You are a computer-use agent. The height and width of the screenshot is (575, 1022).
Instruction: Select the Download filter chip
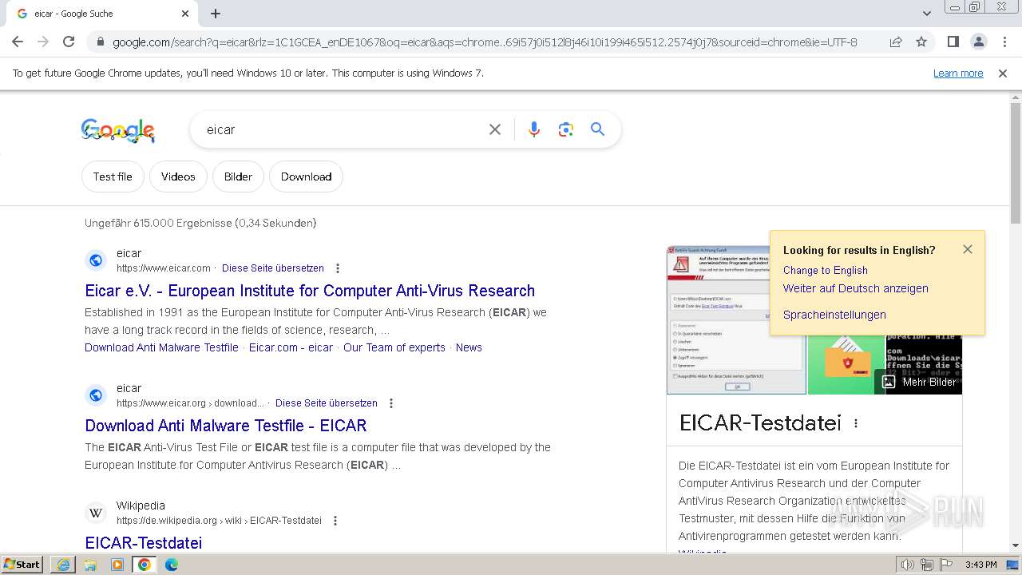tap(306, 176)
